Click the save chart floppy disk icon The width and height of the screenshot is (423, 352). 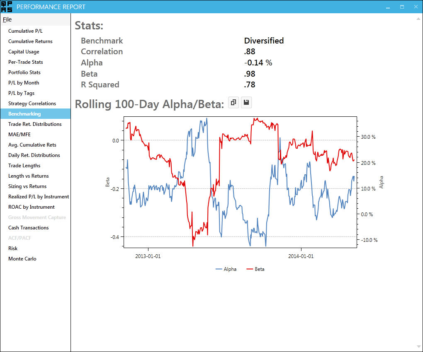coord(246,103)
